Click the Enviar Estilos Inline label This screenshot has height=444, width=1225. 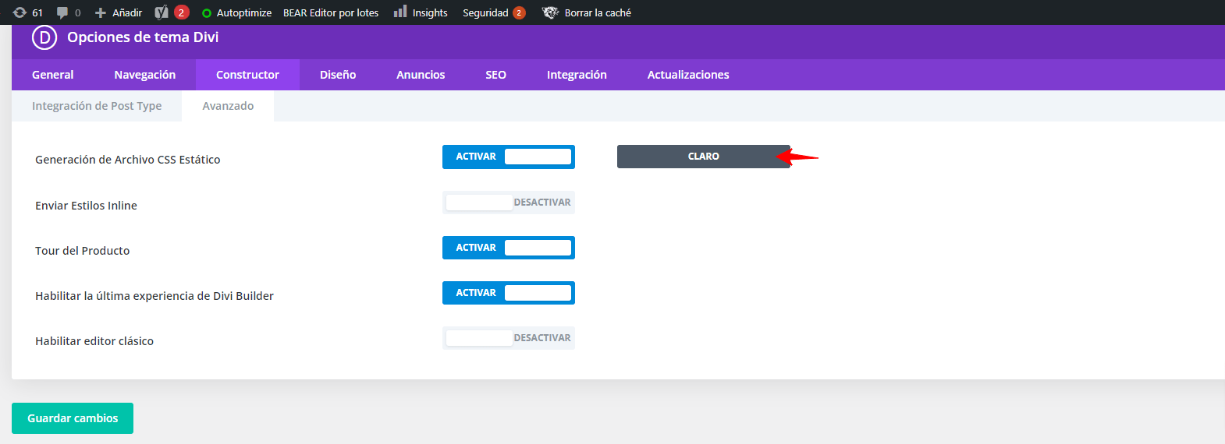click(x=86, y=206)
